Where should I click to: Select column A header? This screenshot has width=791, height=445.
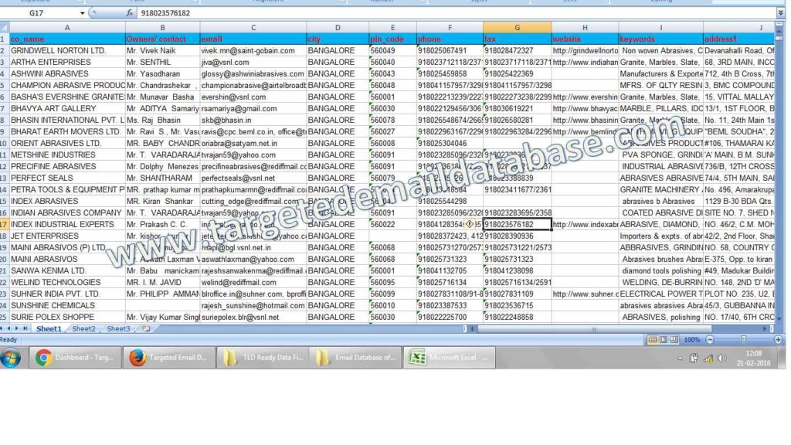click(67, 28)
